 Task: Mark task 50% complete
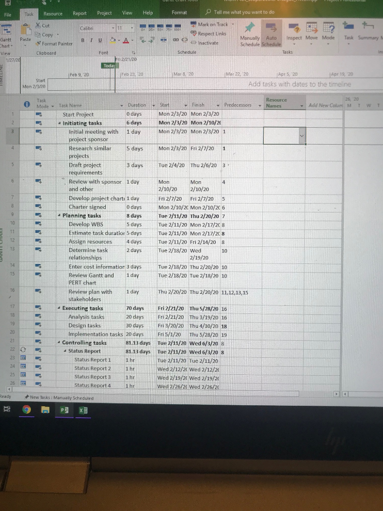160,27
